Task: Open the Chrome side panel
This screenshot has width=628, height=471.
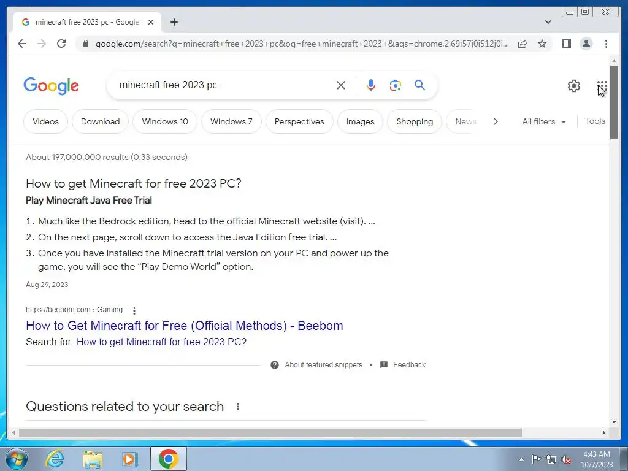Action: pos(566,44)
